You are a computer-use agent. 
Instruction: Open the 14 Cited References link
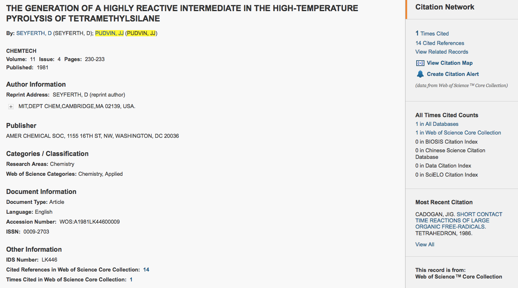[440, 43]
